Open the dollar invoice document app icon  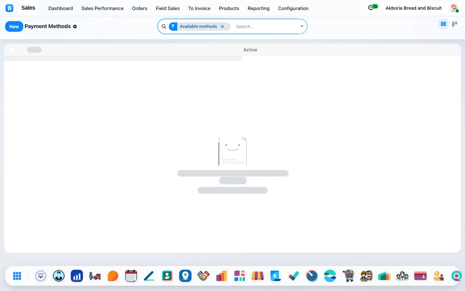pos(276,276)
